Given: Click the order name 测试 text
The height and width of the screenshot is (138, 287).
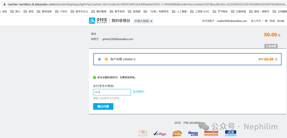Looking at the screenshot, I should pos(94,34).
